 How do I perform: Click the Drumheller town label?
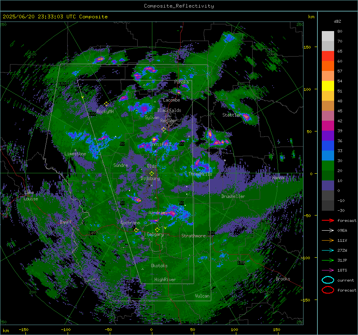point(233,196)
